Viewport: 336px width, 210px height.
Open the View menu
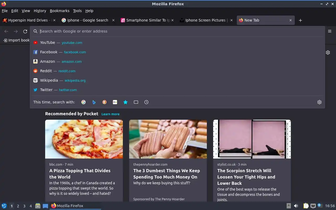pyautogui.click(x=26, y=11)
